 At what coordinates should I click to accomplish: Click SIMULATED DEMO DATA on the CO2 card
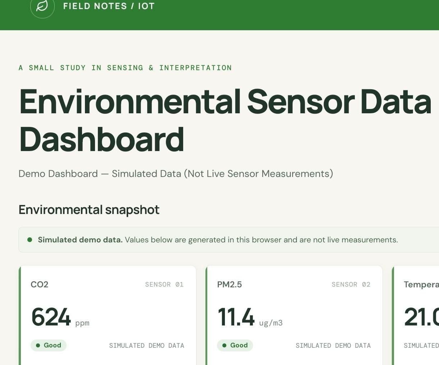146,346
